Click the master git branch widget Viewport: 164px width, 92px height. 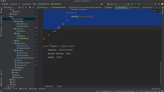[154, 91]
